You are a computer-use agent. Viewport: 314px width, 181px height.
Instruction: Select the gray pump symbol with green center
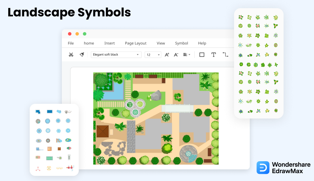tap(59, 158)
